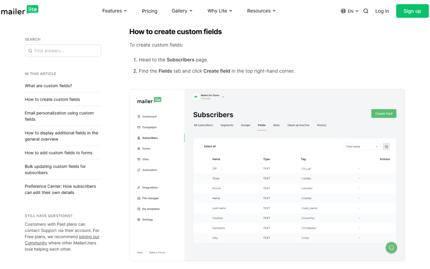
Task: Expand the MailerLite Demo account chevron
Action: point(223,97)
